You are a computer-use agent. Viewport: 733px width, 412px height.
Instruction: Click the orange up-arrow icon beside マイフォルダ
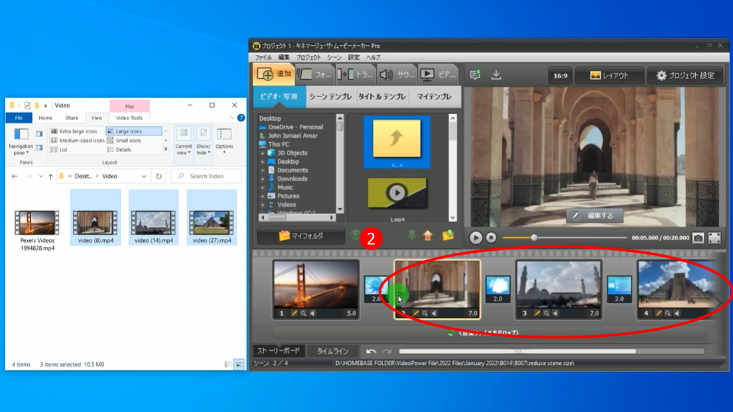point(428,236)
